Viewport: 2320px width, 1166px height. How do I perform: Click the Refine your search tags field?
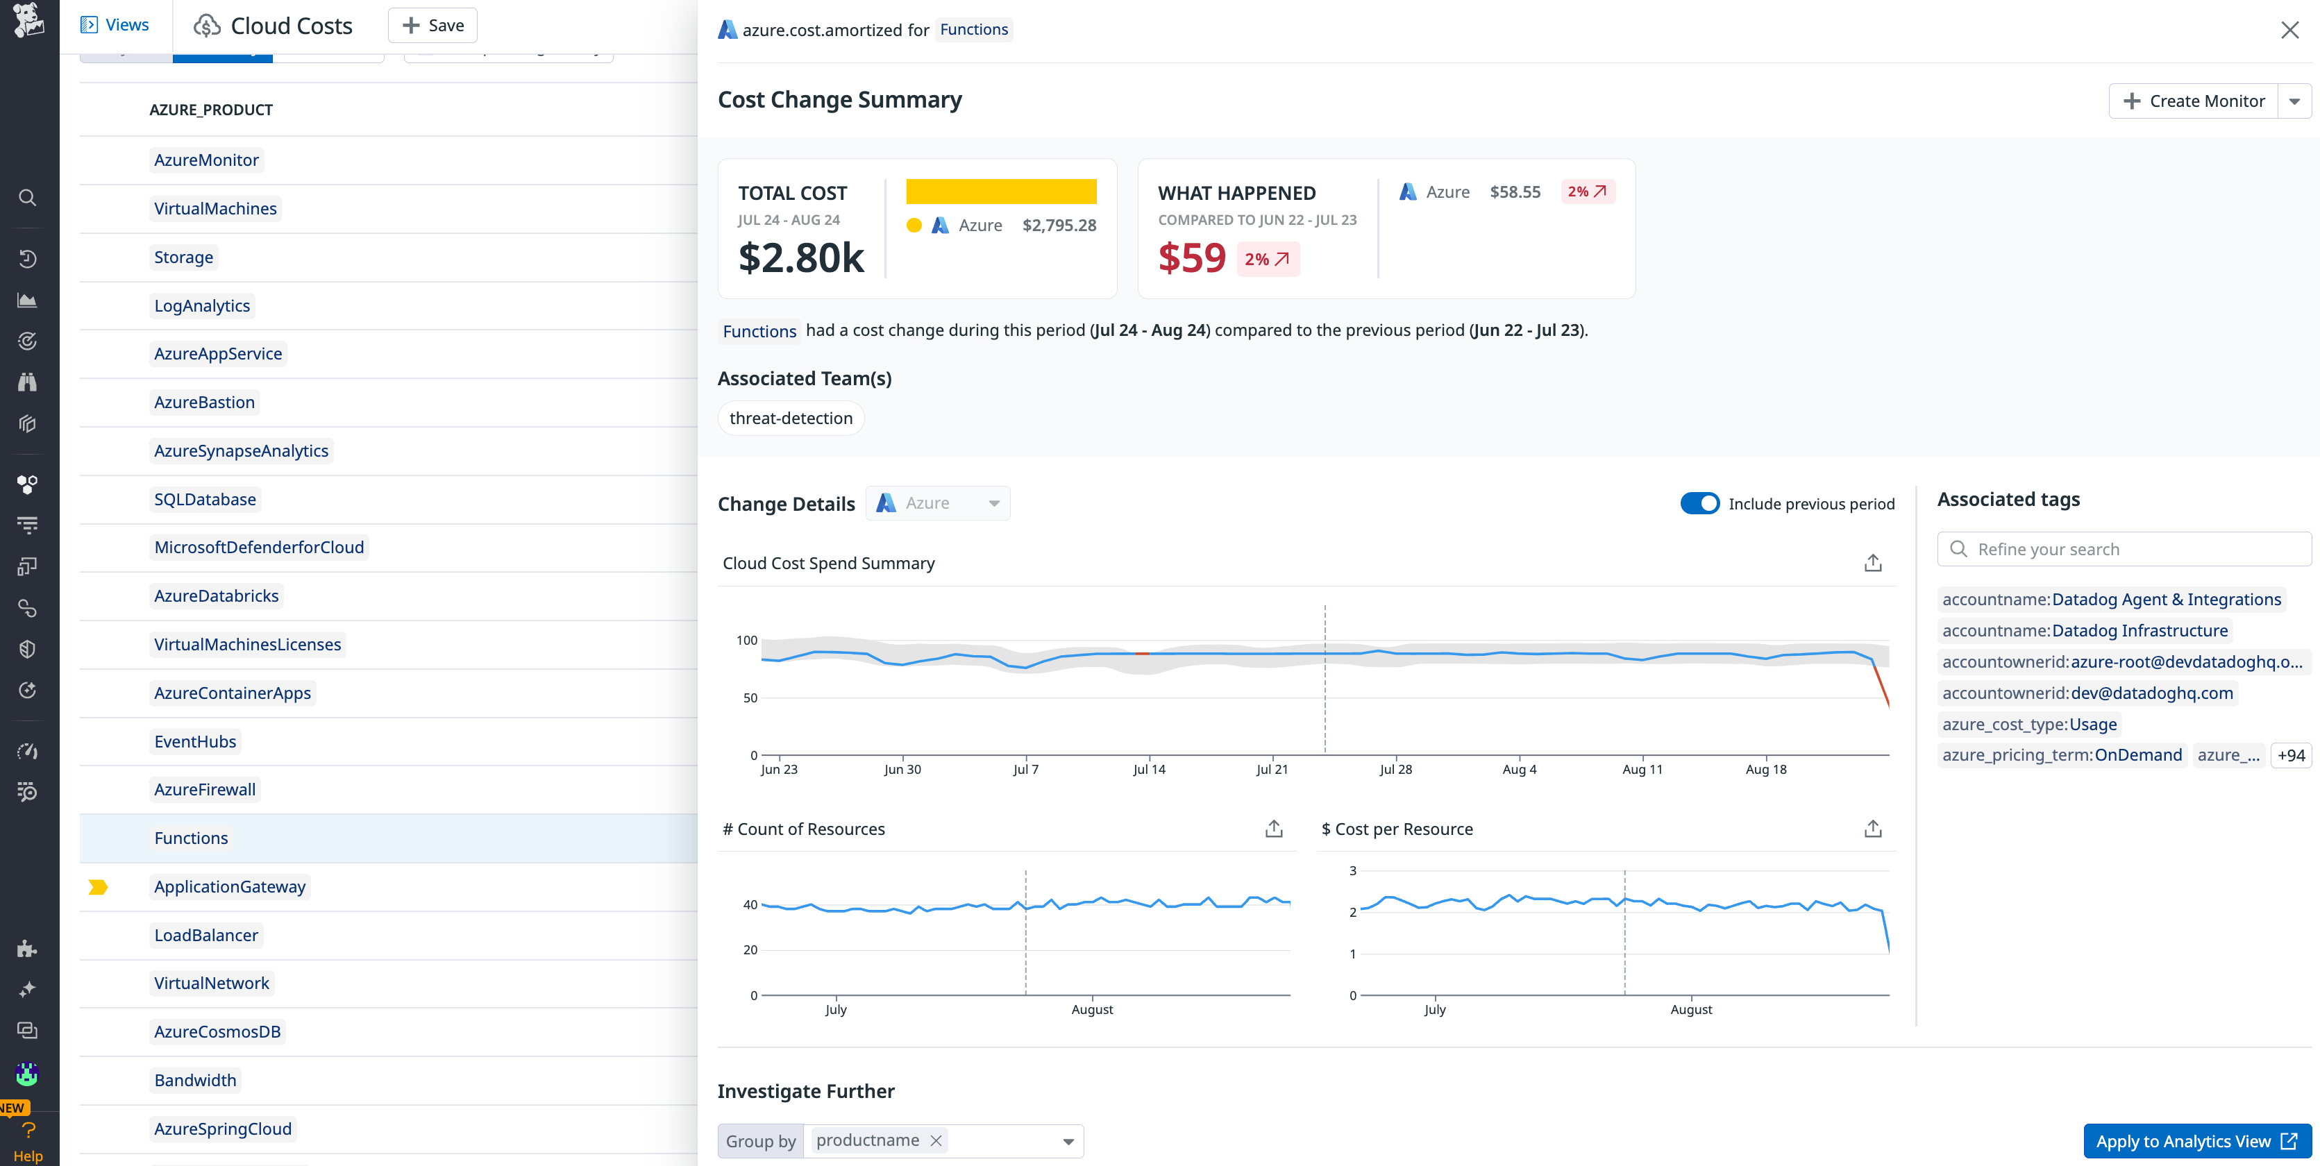point(2123,548)
